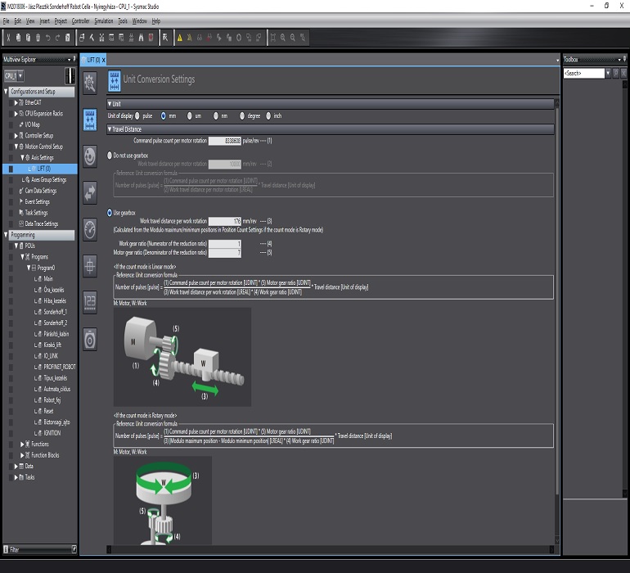Screen dimensions: 630x573
Task: Click the Delete trash icon in toolbar
Action: (x=38, y=38)
